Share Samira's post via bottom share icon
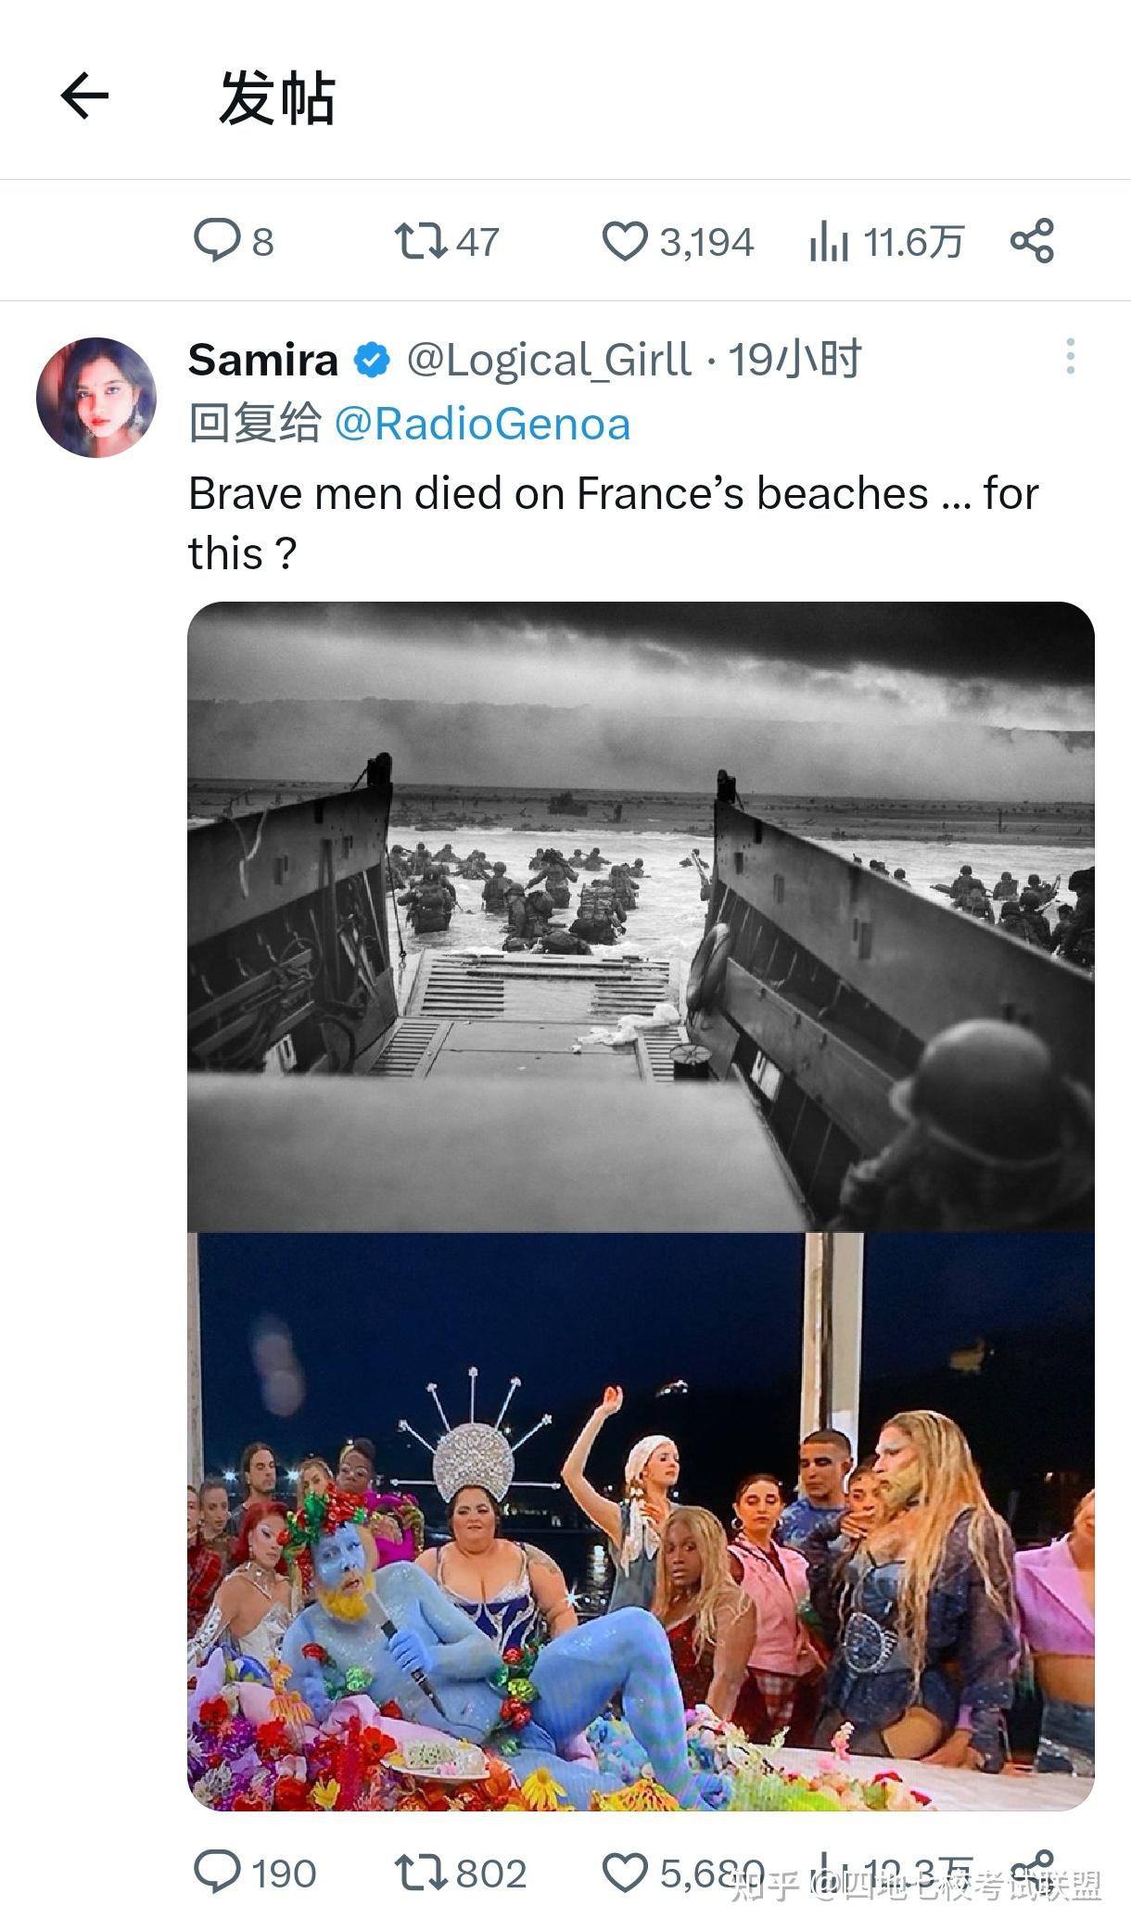The image size is (1131, 1931). coord(1032,1871)
